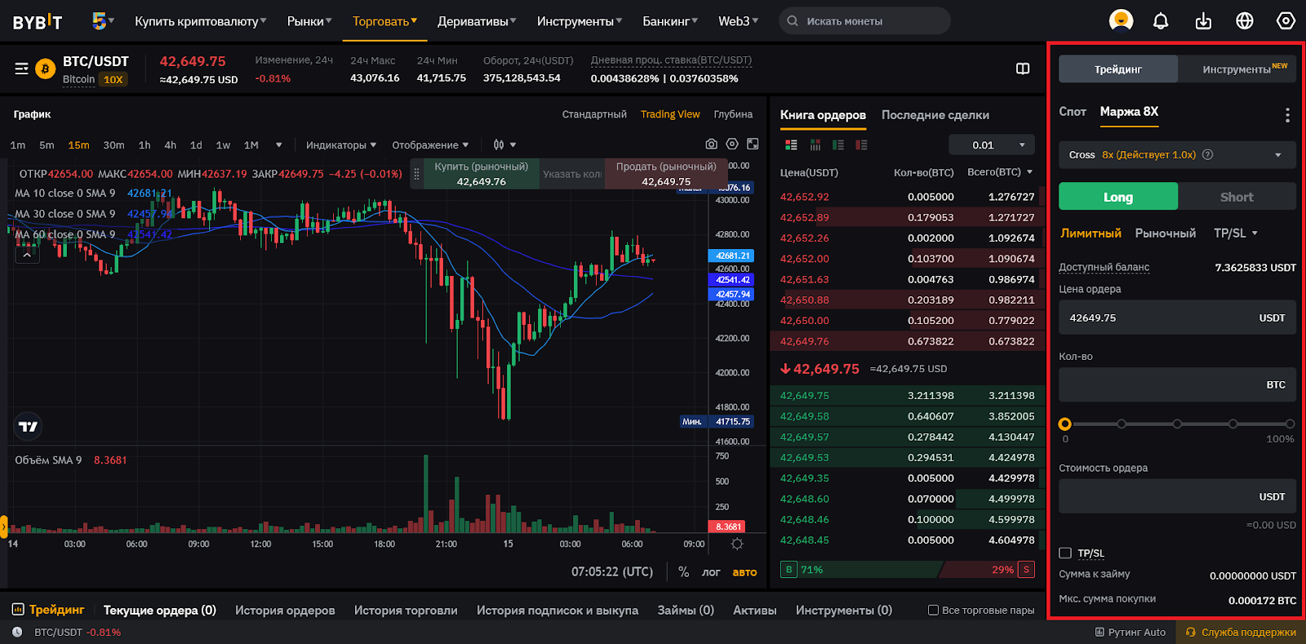Open Cross 8x leverage dropdown

pyautogui.click(x=1177, y=155)
